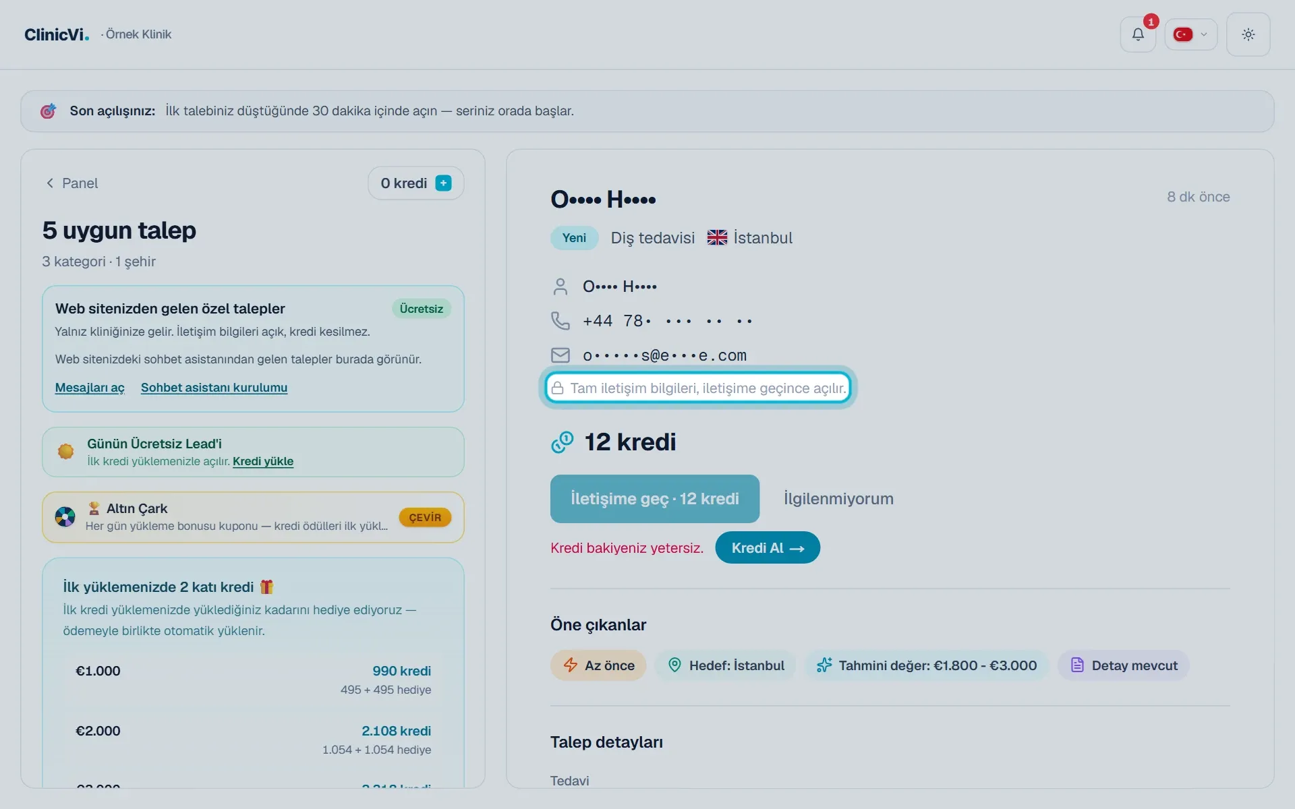Click the 'Kredi bakiyeniz yetersiz.' warning text

point(627,548)
